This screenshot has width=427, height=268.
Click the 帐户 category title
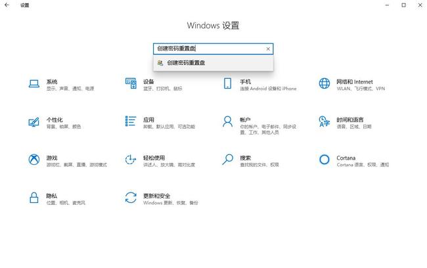(x=246, y=120)
